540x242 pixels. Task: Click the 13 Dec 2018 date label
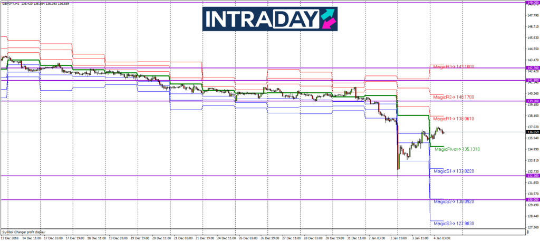pyautogui.click(x=10, y=239)
